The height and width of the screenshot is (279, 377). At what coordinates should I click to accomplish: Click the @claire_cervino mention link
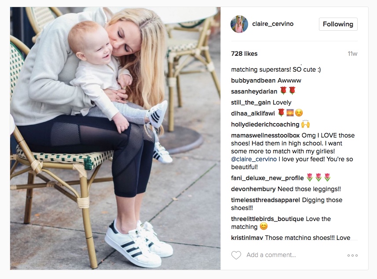pyautogui.click(x=254, y=159)
